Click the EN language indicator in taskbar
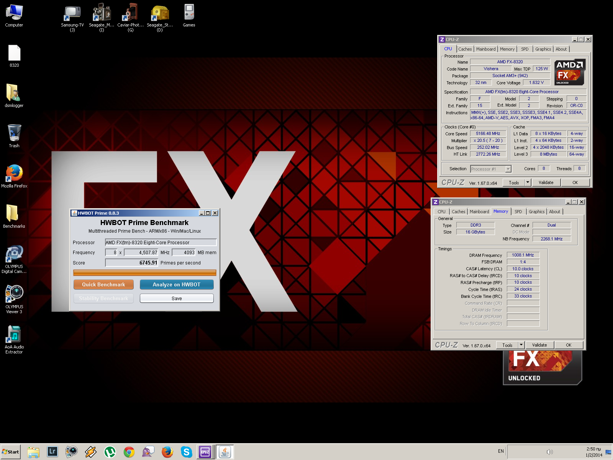613x460 pixels. pos(501,451)
